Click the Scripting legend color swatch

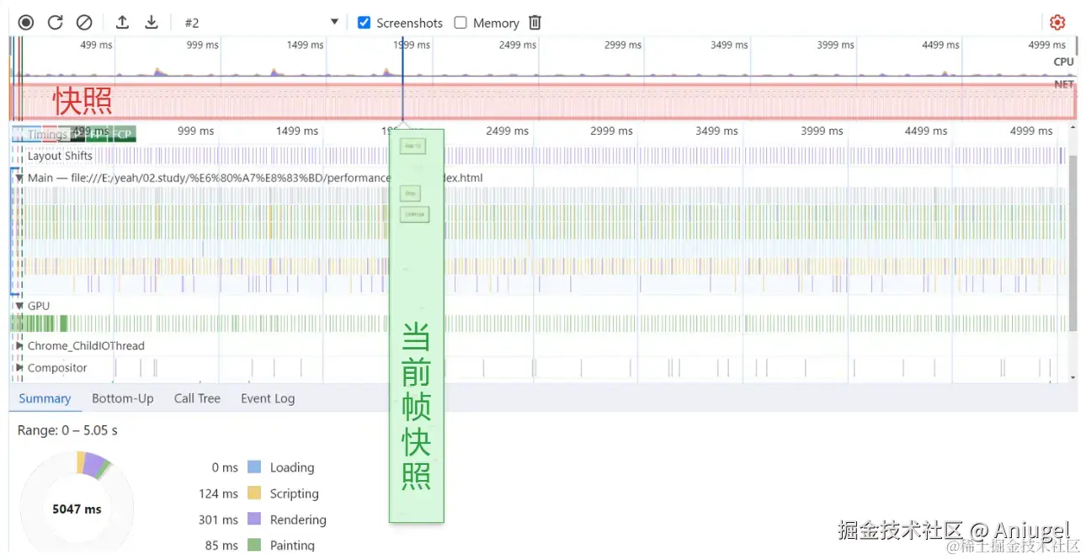coord(254,493)
